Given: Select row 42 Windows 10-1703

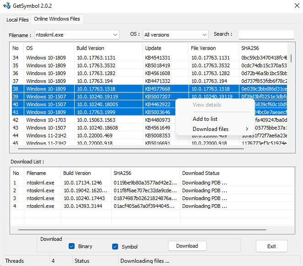Looking at the screenshot, I should click(94, 120).
